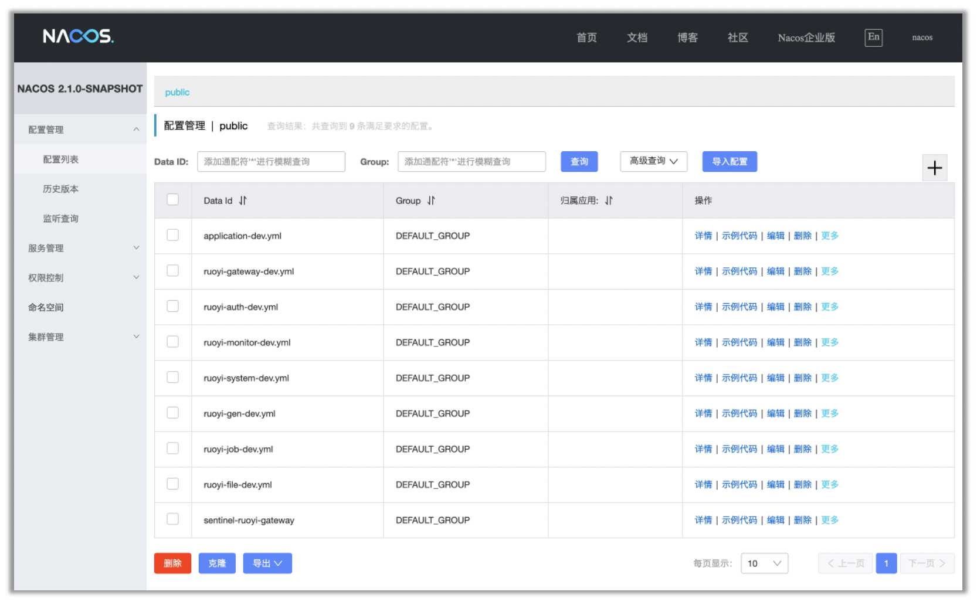This screenshot has width=977, height=605.
Task: Click the 导入配置 import button
Action: click(730, 161)
